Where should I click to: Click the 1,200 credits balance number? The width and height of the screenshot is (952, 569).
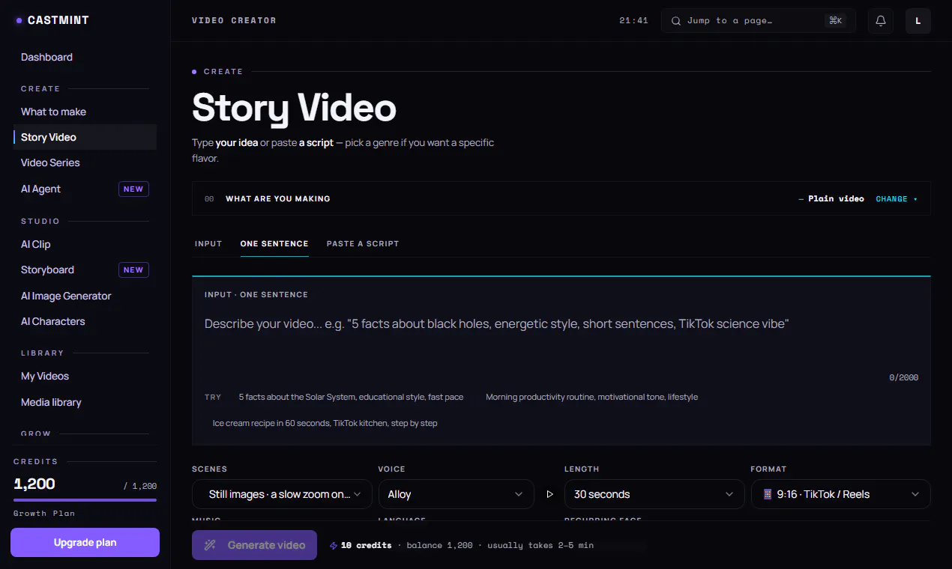pyautogui.click(x=34, y=484)
